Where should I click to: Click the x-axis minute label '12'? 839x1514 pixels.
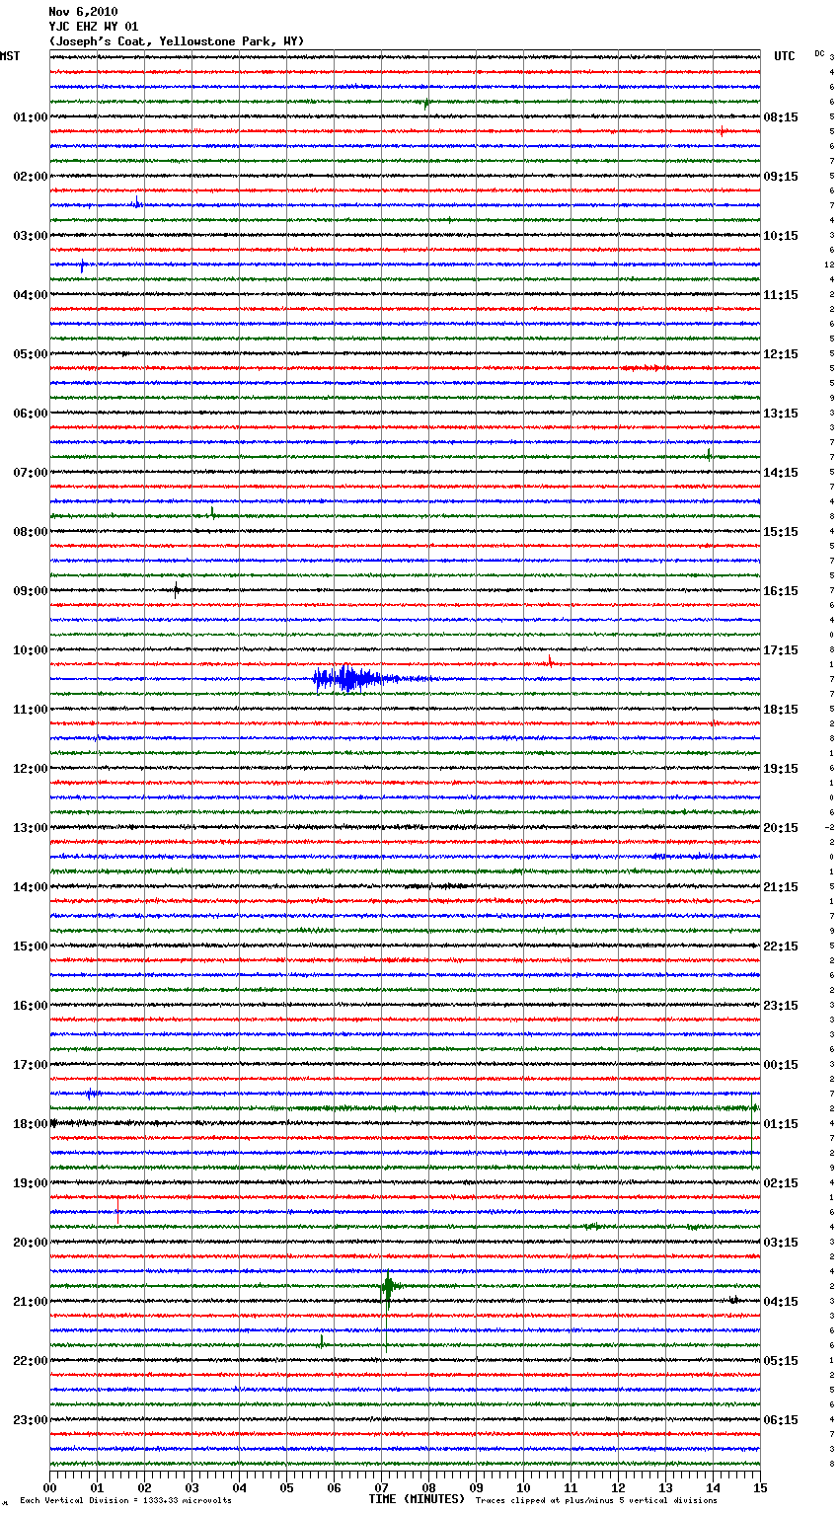coord(618,1487)
